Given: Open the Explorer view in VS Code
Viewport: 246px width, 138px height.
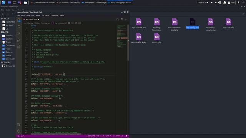Looking at the screenshot, I should click(x=19, y=20).
